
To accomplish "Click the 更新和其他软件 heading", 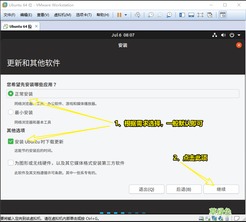I will click(x=33, y=63).
